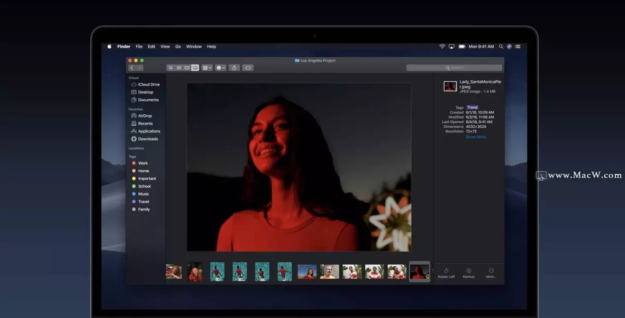Select the Music tag in sidebar
This screenshot has width=625, height=318.
coord(140,194)
